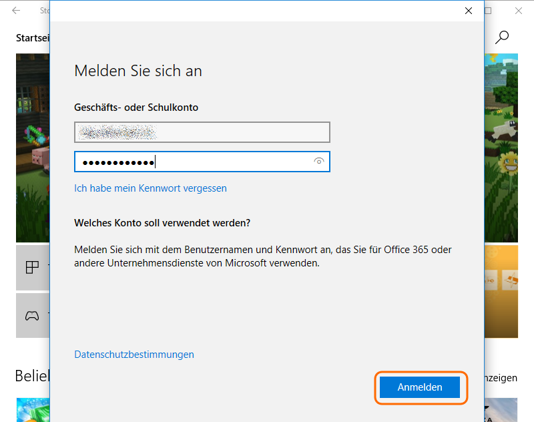The height and width of the screenshot is (422, 534).
Task: Select the sunflower banner image on the right
Action: [501, 147]
